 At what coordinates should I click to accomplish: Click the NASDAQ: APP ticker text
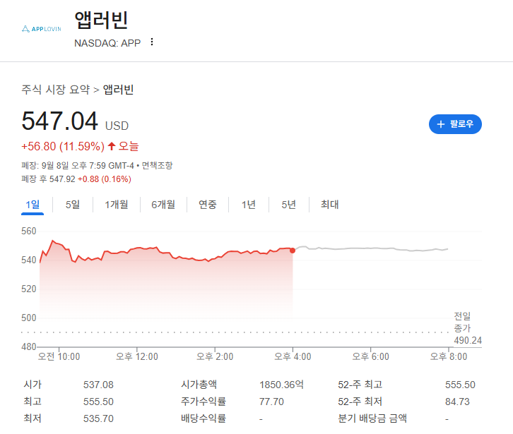pos(107,42)
